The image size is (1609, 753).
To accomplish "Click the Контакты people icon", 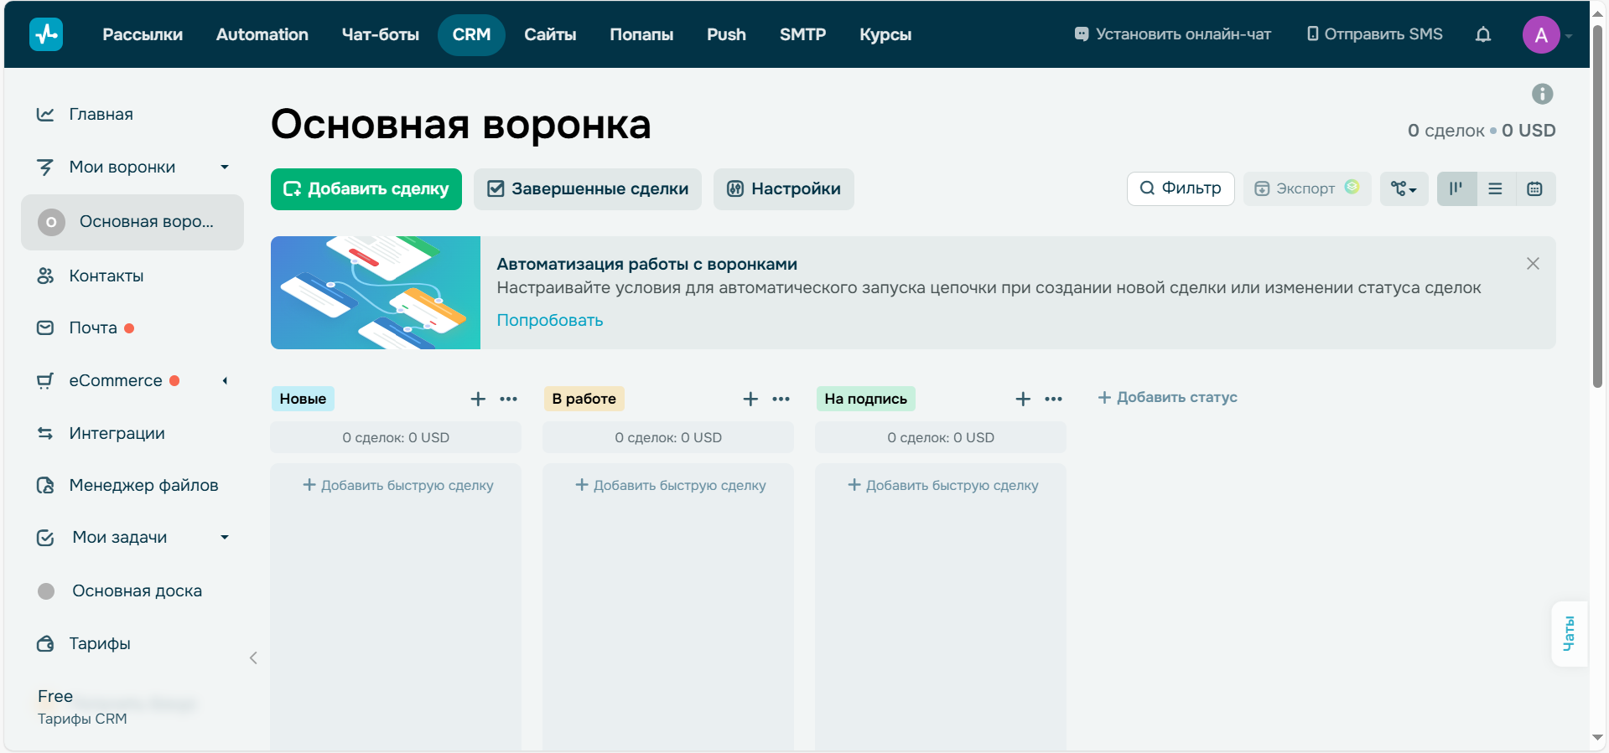I will (x=45, y=276).
